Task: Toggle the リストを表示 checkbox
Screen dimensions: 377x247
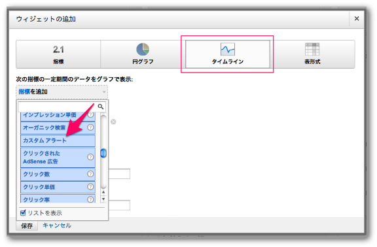Action: pos(23,212)
